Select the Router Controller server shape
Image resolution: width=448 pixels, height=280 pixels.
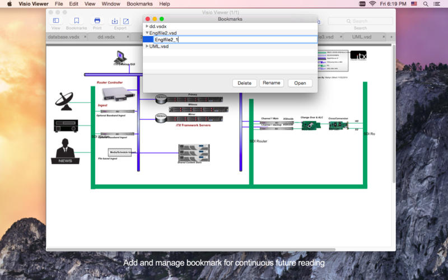point(118,94)
